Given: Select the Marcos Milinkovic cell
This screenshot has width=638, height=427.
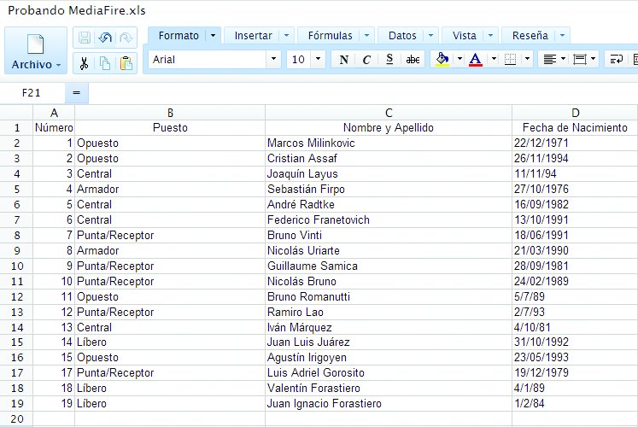Looking at the screenshot, I should click(x=389, y=143).
